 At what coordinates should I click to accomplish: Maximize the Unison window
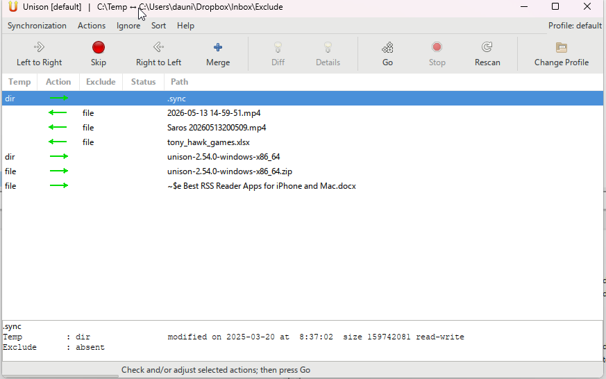tap(555, 6)
